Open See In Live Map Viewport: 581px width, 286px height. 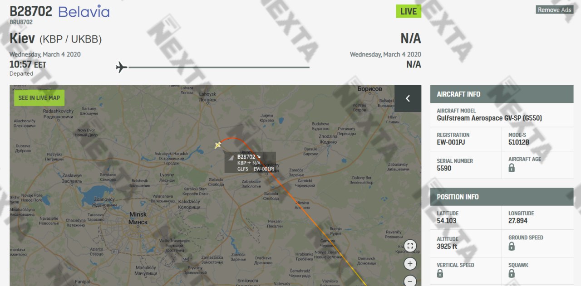[x=39, y=98]
